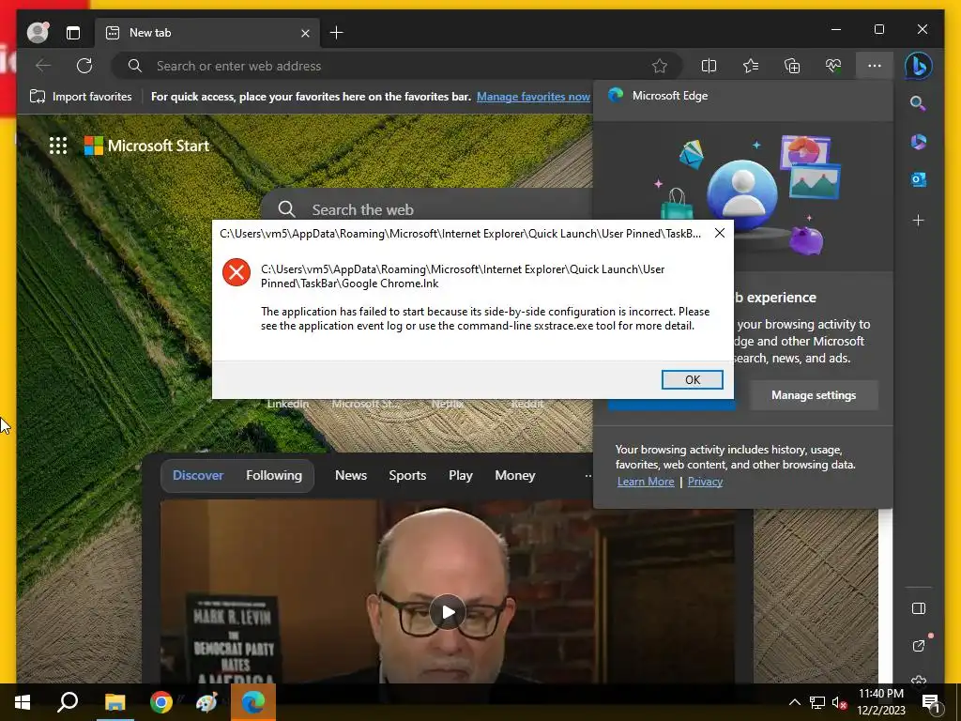Open the notification center icon
This screenshot has height=721, width=961.
(931, 703)
